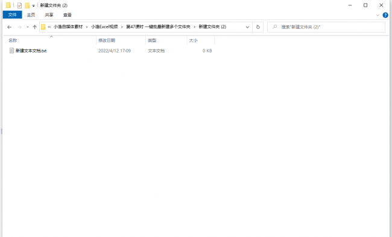Open help with the question mark icon

pyautogui.click(x=385, y=15)
